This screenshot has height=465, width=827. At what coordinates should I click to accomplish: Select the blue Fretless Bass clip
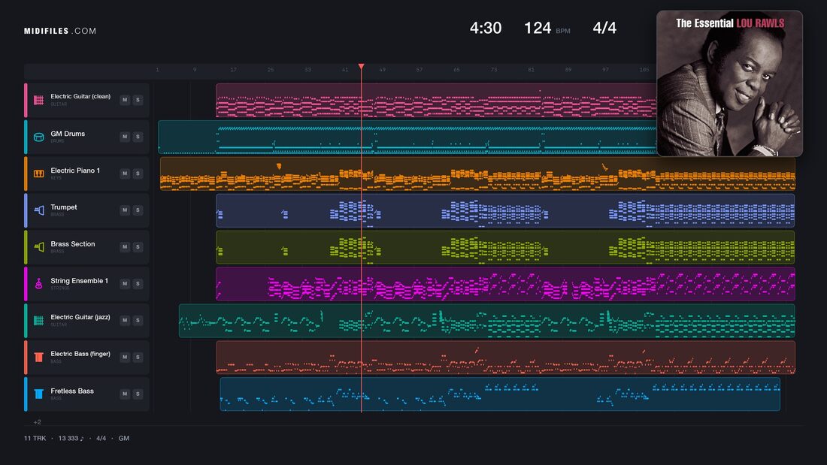click(x=500, y=394)
